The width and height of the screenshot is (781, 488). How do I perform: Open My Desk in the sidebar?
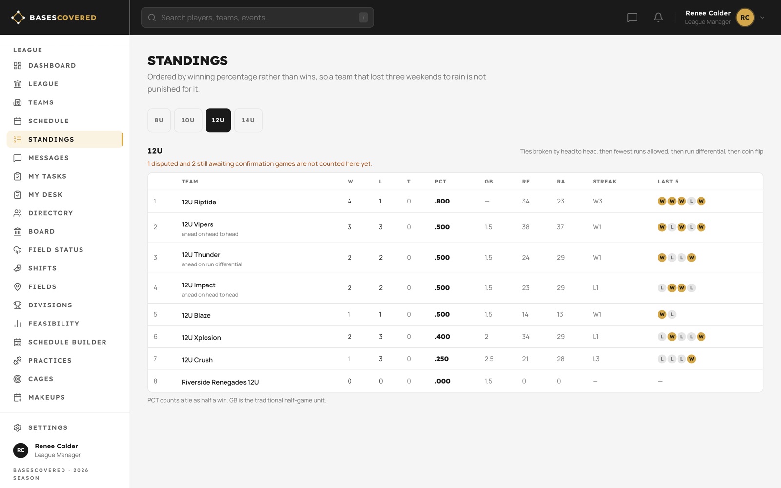[x=65, y=195]
